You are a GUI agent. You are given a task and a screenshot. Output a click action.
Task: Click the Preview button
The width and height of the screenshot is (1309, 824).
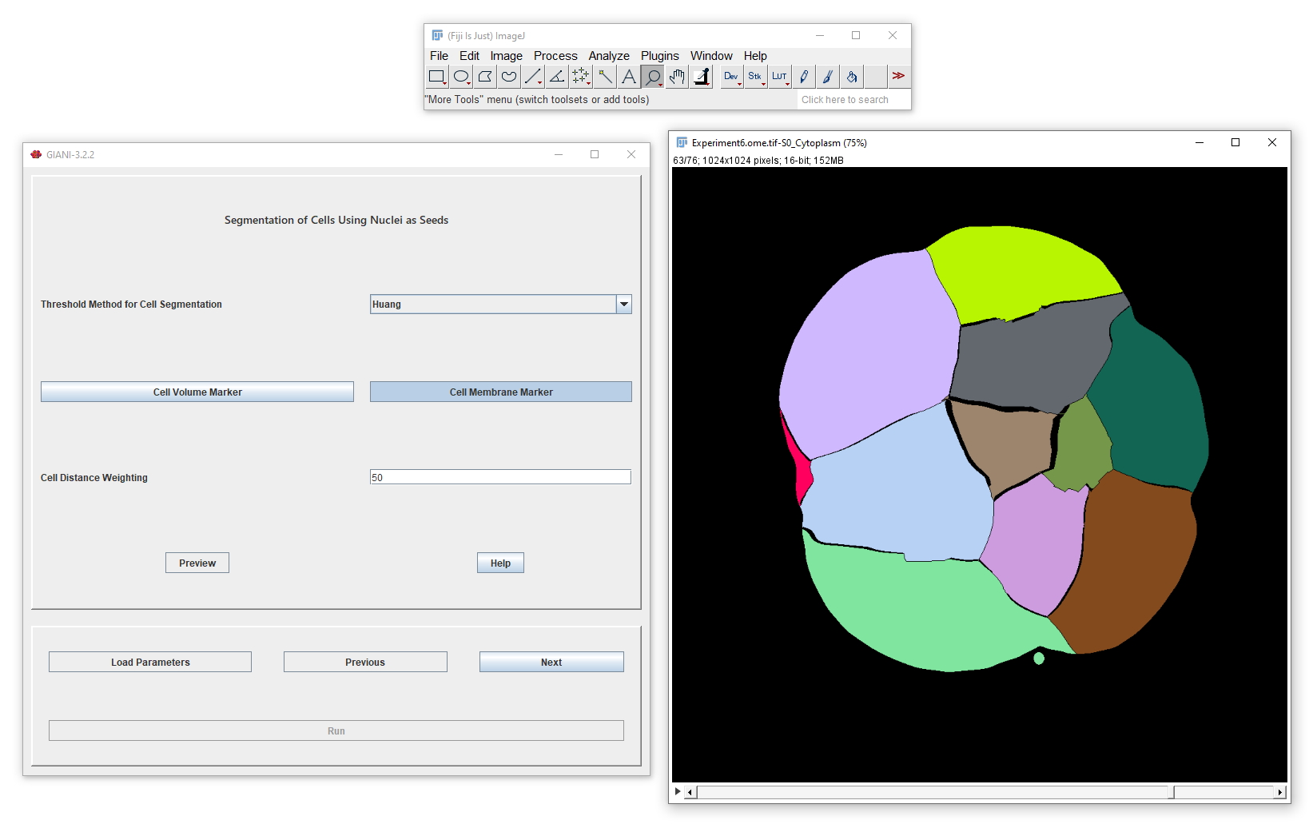(x=197, y=563)
